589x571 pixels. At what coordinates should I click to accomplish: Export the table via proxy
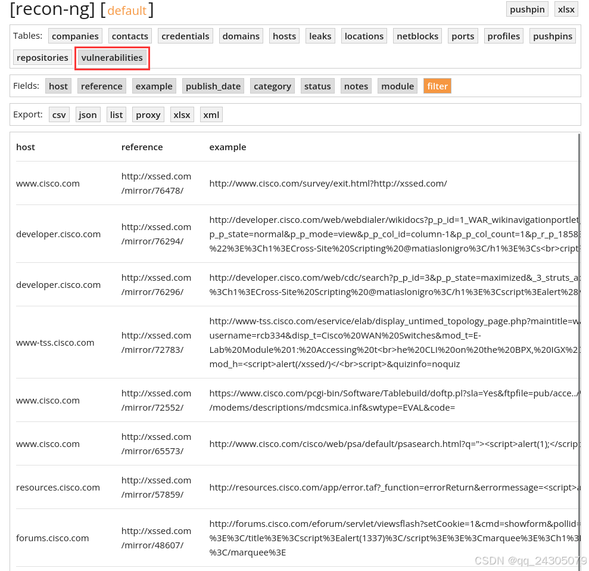148,114
